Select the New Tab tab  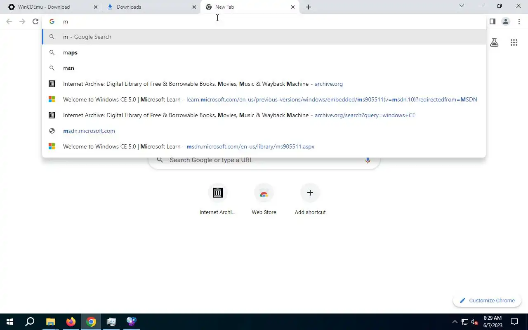tap(250, 7)
